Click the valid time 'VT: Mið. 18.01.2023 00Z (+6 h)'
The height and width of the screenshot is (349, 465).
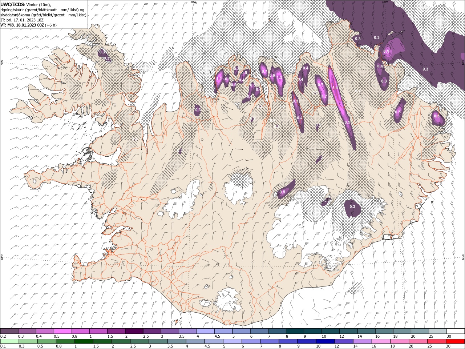[x=28, y=25]
